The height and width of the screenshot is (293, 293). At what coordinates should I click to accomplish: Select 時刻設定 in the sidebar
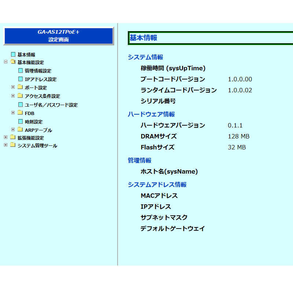coord(34,122)
